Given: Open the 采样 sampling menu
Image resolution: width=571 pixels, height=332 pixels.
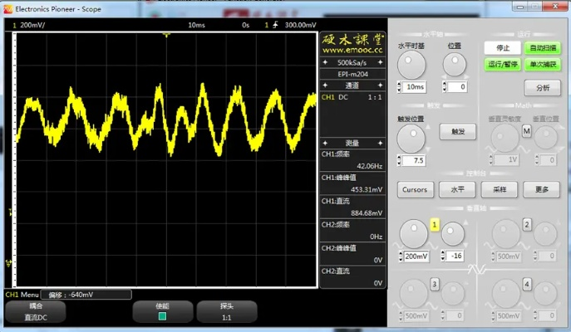Looking at the screenshot, I should (500, 189).
